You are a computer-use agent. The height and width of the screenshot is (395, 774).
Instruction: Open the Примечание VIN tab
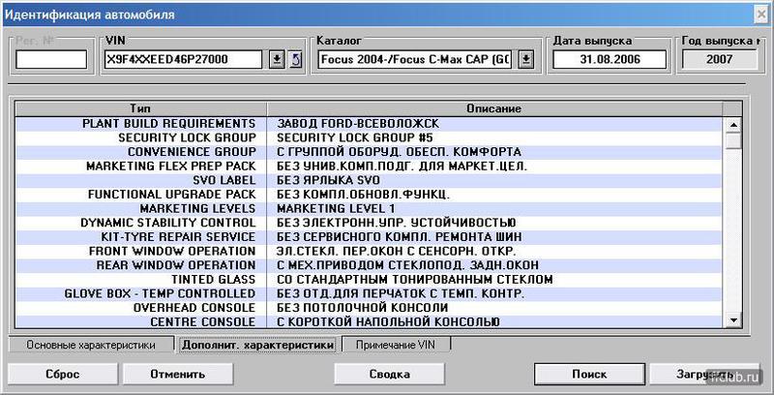(x=396, y=345)
